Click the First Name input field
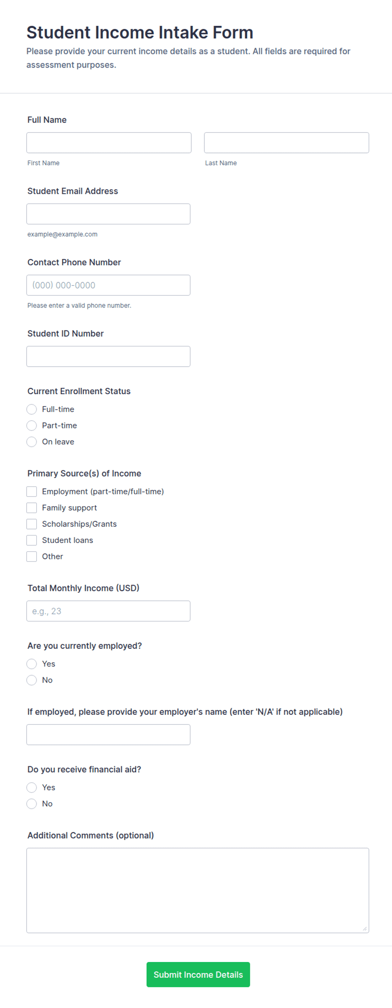The image size is (392, 1008). coord(109,143)
